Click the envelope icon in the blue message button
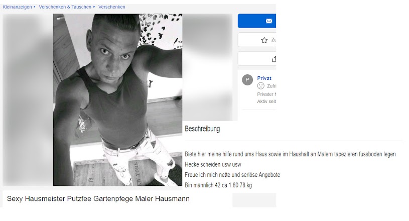This screenshot has width=409, height=221. tap(269, 21)
